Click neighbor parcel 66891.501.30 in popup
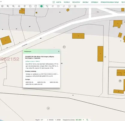 click(29, 82)
